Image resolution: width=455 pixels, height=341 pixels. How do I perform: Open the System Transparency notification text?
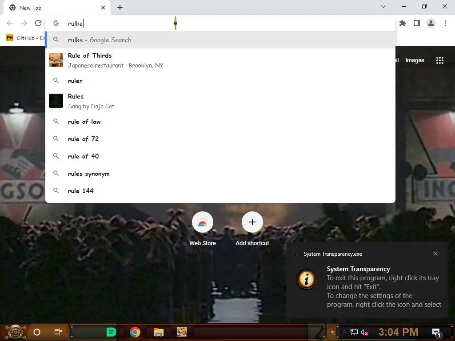[x=383, y=287]
